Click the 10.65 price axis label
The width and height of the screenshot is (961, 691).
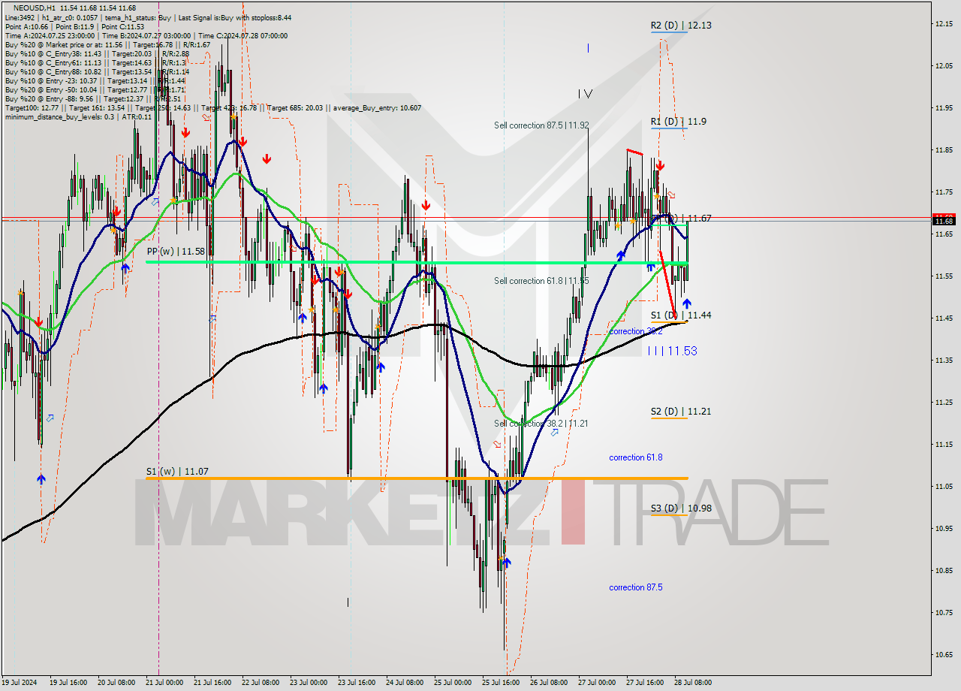[944, 655]
